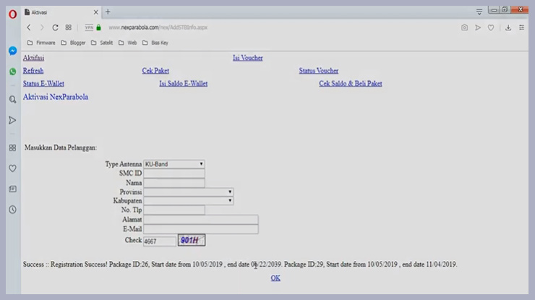Toggle the VPN badge in address bar
Viewport: 535px width, 300px height.
[x=89, y=27]
